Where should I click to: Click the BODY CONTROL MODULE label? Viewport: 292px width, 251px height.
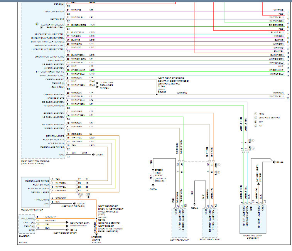point(35,161)
